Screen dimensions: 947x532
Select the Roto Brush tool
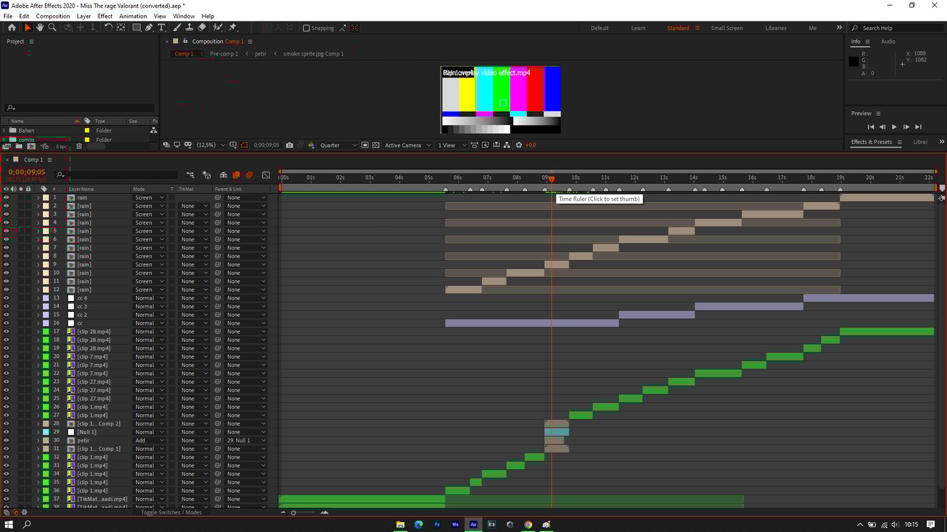pos(218,28)
